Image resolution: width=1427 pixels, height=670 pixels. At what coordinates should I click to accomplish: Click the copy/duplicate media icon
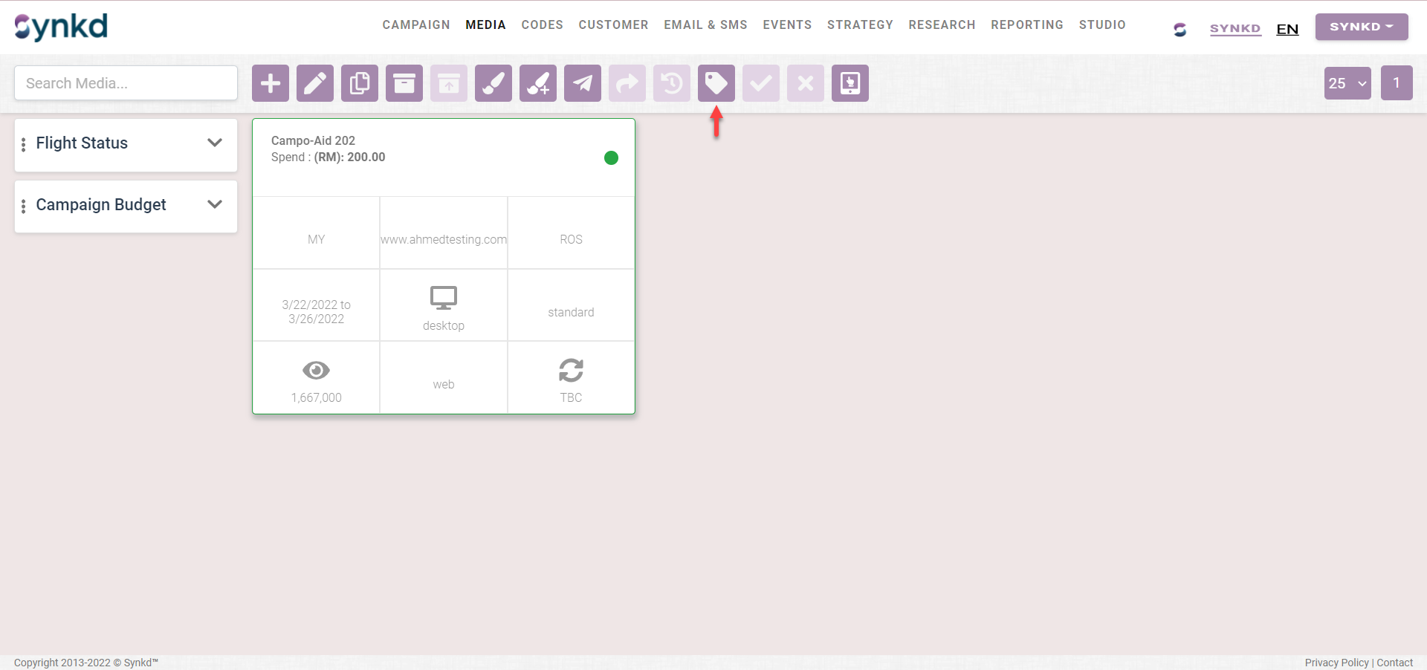point(360,83)
